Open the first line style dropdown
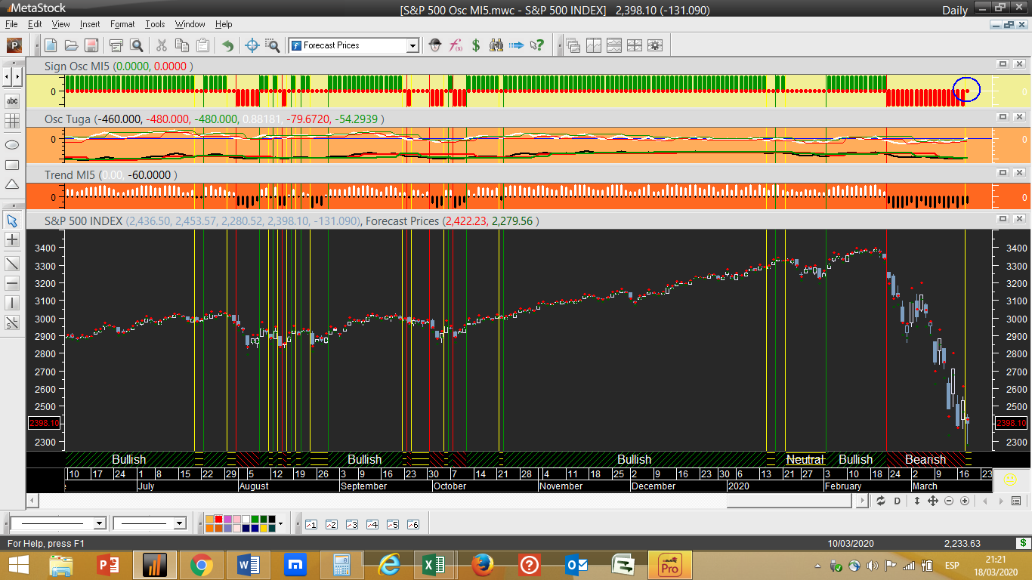 tap(99, 523)
